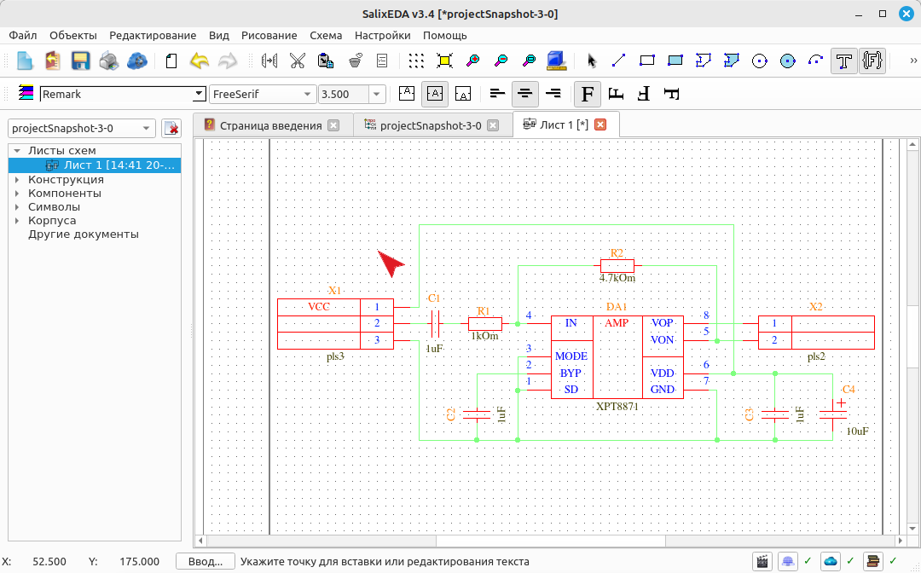The width and height of the screenshot is (921, 573).
Task: Select the circle outline tool
Action: click(760, 61)
